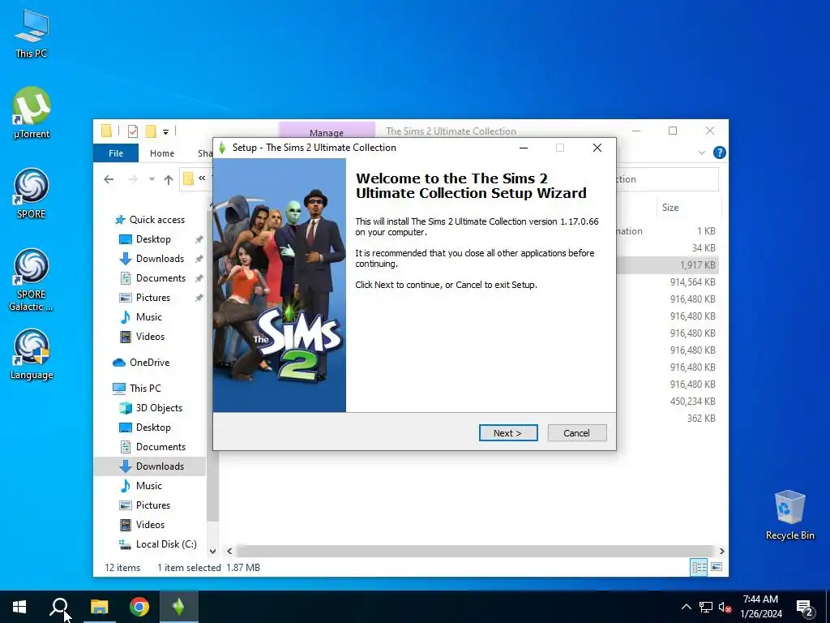The width and height of the screenshot is (830, 623).
Task: Click navigation pane scroll down arrow
Action: (212, 551)
